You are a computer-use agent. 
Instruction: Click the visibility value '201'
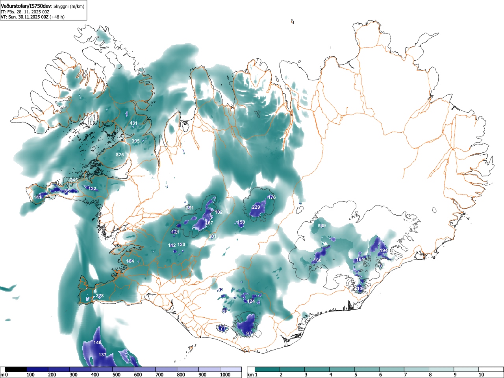tap(213, 236)
